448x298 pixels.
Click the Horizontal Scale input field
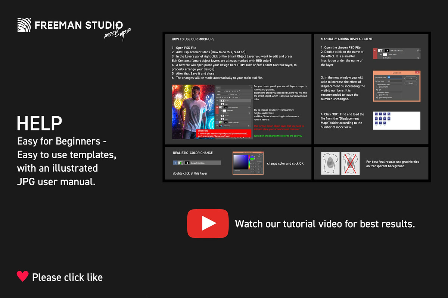tap(395, 77)
